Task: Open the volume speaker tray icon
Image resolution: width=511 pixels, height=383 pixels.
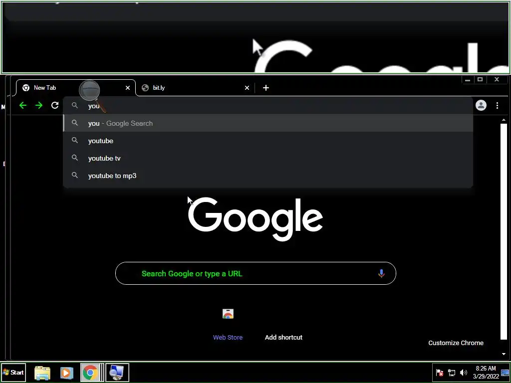Action: tap(463, 372)
